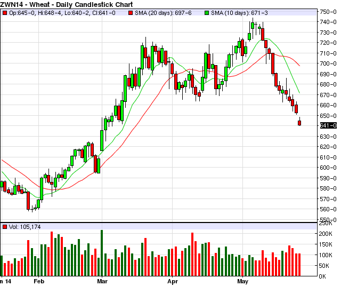The height and width of the screenshot is (286, 341).
Task: Click the highlighted last price tag '641-0'
Action: [x=328, y=125]
